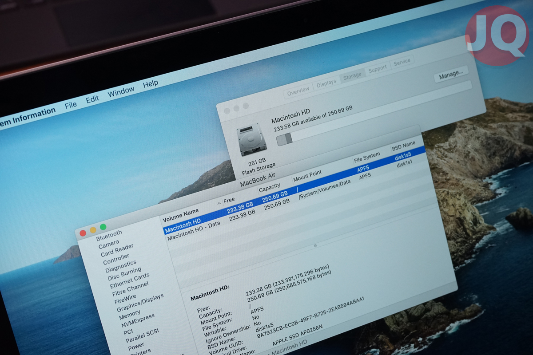Select Power in the sidebar
The width and height of the screenshot is (533, 355).
pos(136,345)
